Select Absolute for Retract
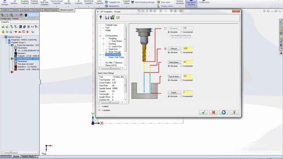 [169, 53]
